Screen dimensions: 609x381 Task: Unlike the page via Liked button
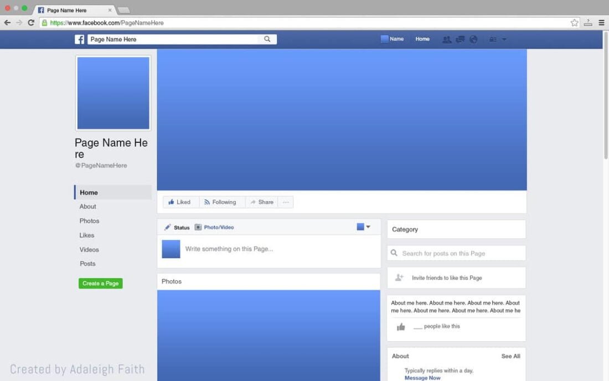pos(181,202)
